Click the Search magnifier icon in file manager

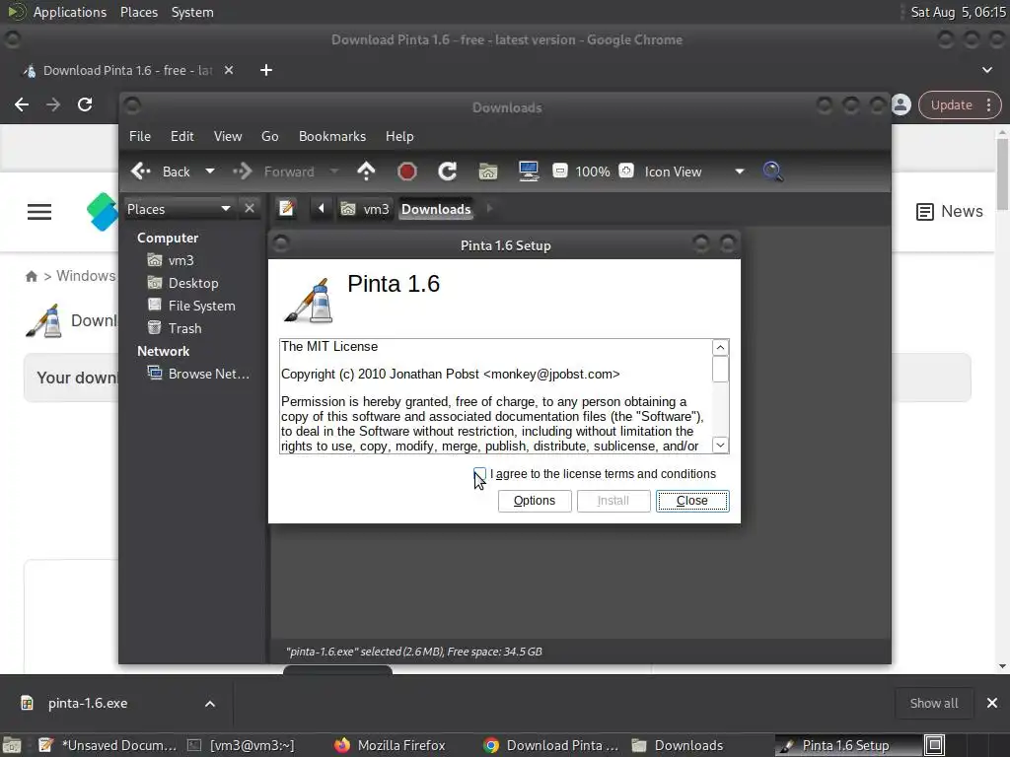(773, 172)
